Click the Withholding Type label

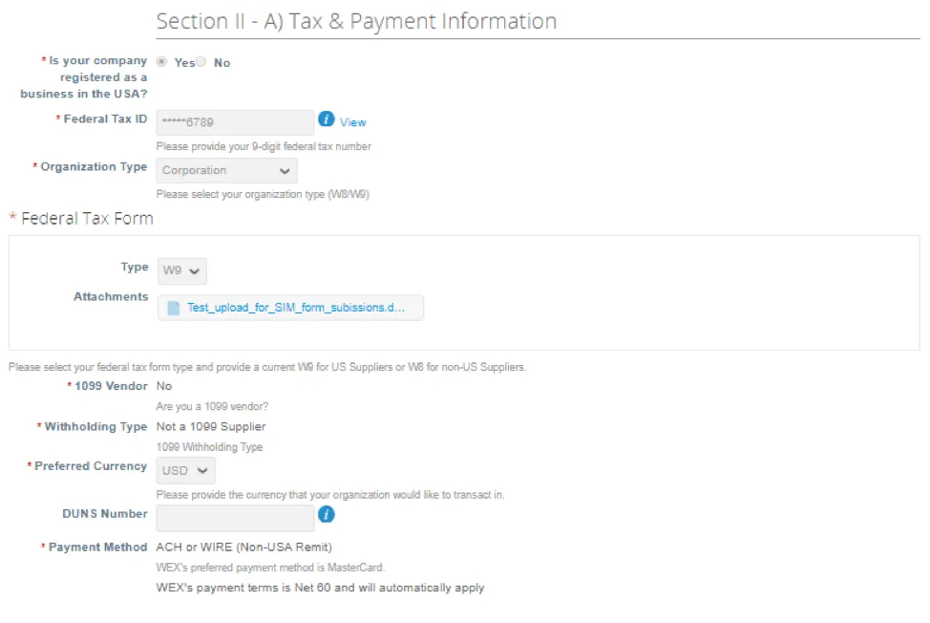[96, 426]
